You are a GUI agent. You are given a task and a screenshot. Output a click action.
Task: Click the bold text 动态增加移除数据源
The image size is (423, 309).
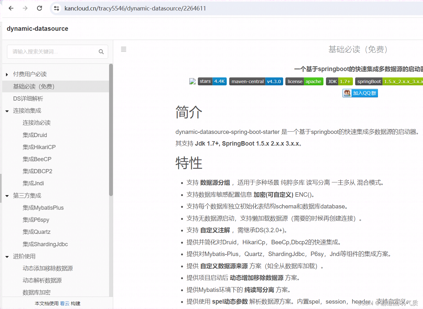(257, 278)
